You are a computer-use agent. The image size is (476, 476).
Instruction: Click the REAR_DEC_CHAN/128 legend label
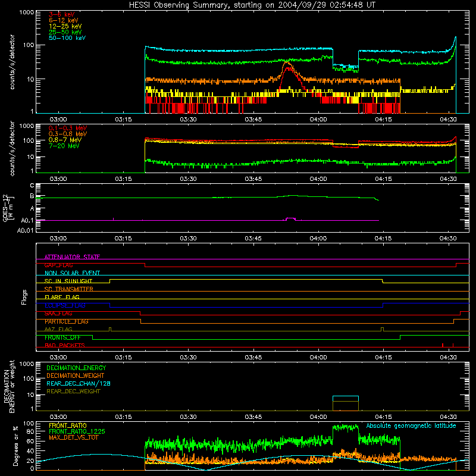point(79,383)
